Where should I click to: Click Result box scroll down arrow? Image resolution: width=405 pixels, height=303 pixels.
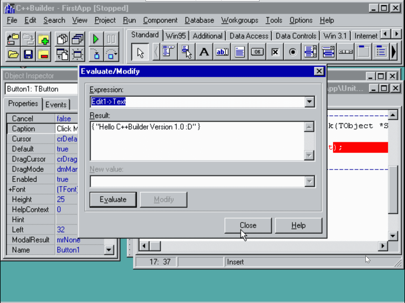click(x=309, y=155)
